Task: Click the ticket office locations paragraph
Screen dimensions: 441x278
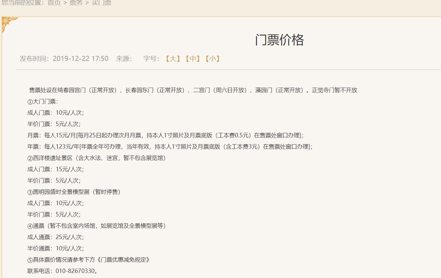Action: (x=193, y=90)
